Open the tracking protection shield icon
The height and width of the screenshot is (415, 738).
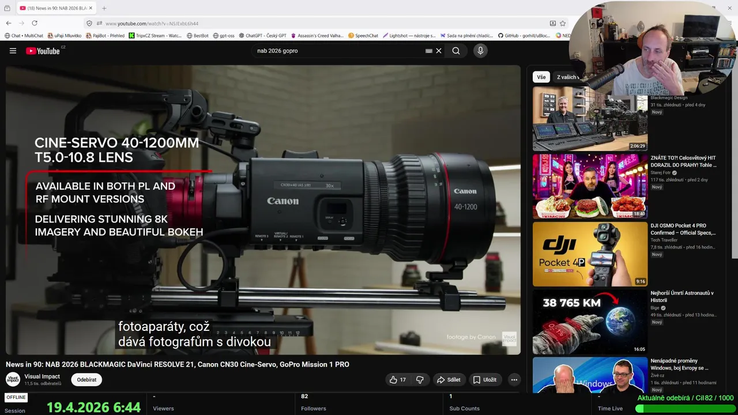[x=89, y=24]
